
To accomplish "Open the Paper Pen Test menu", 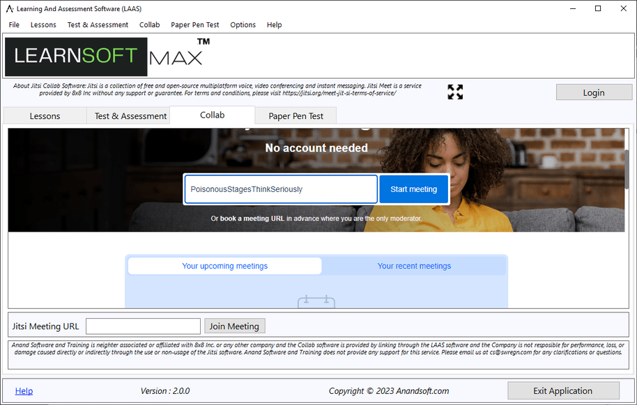I will (x=195, y=24).
